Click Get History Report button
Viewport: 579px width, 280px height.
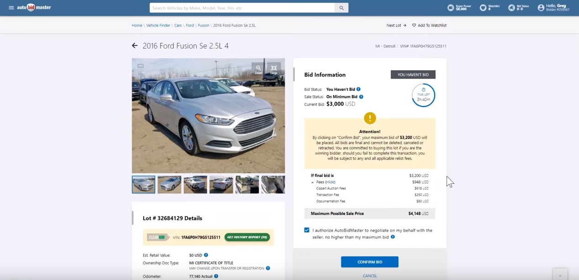click(x=247, y=237)
